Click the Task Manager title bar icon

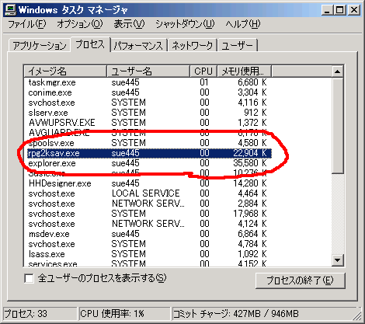pos(10,10)
